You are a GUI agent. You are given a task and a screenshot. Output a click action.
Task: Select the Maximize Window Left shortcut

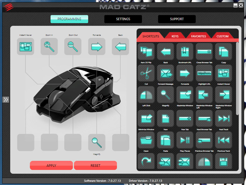(204, 95)
